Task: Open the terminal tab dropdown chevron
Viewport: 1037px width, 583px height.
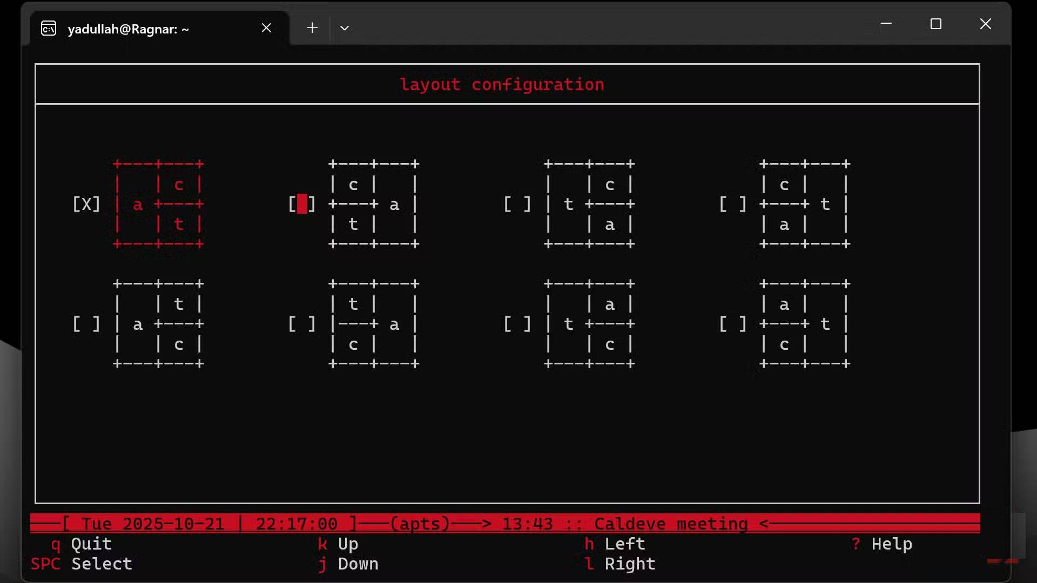Action: (345, 28)
